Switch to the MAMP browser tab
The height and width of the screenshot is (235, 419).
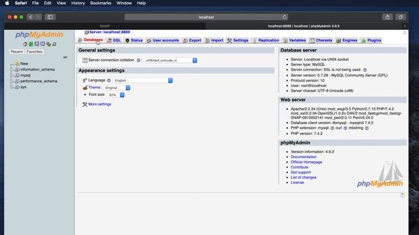click(105, 26)
